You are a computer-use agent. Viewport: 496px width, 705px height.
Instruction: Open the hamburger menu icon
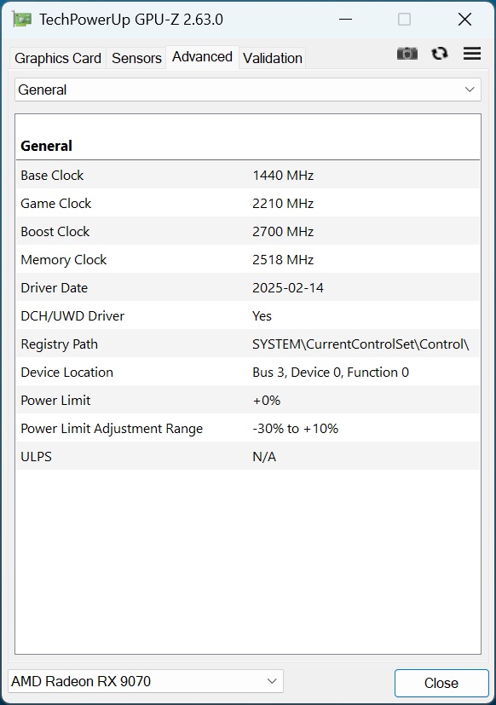pyautogui.click(x=472, y=54)
